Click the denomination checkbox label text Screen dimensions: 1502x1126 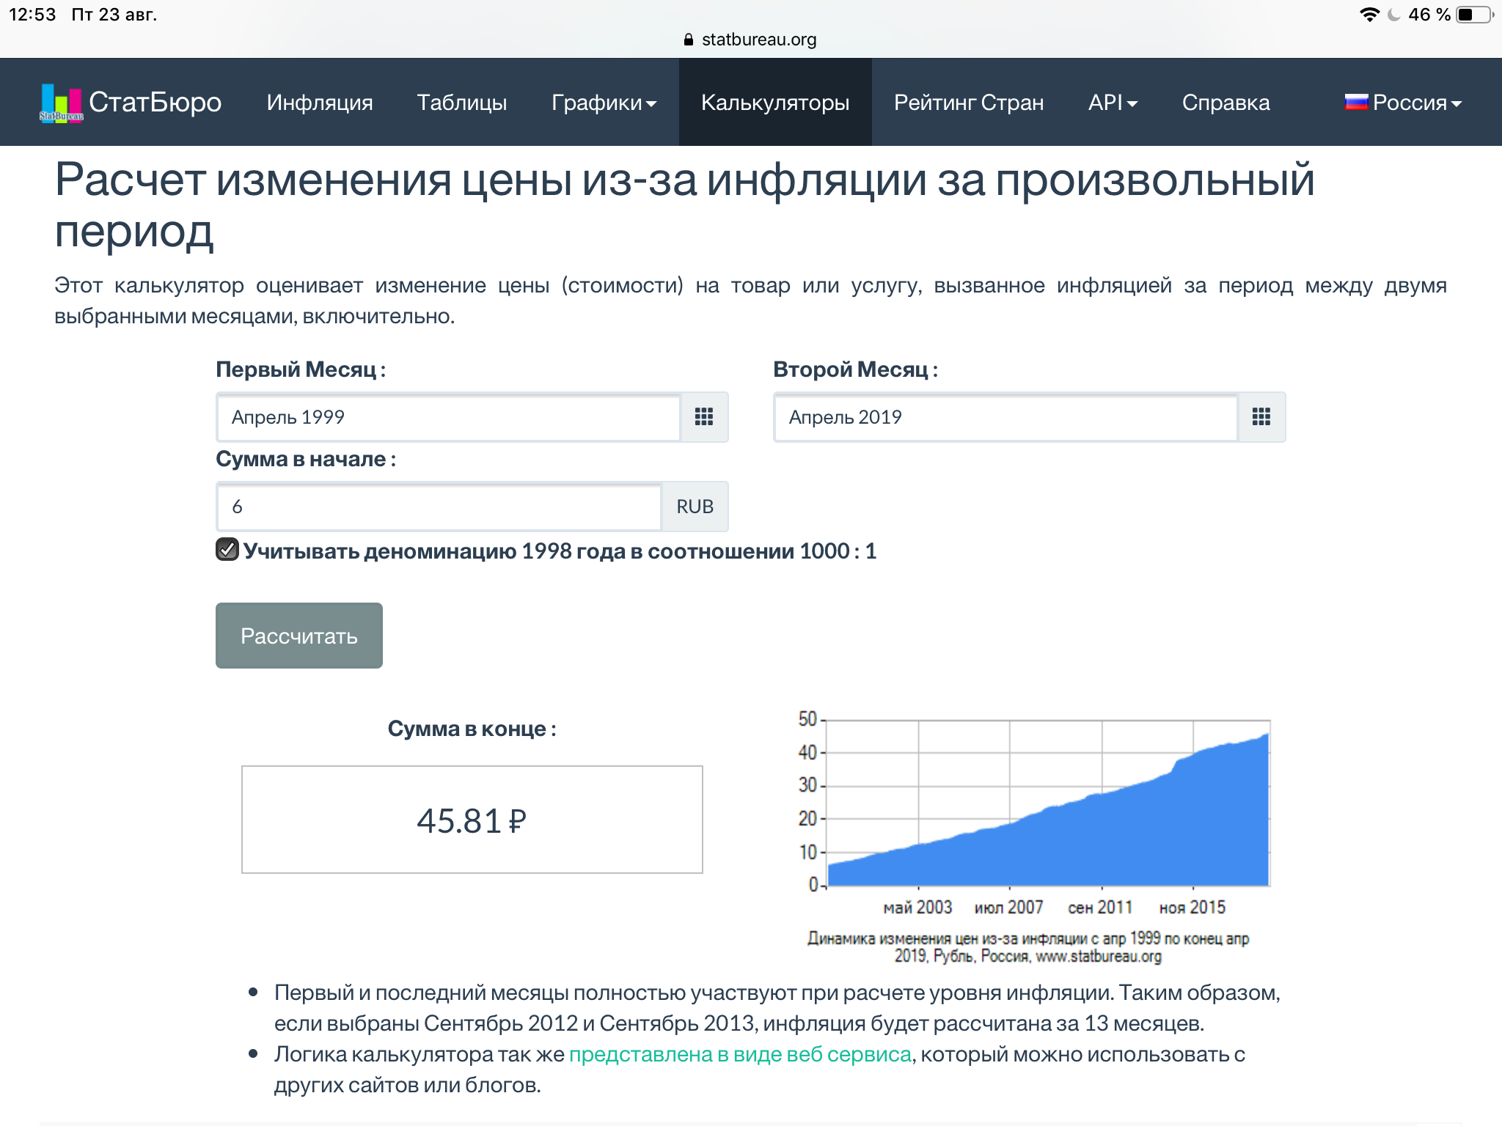click(560, 551)
